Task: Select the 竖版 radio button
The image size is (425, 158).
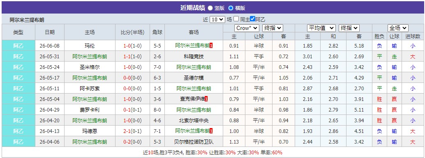Action: coord(210,8)
